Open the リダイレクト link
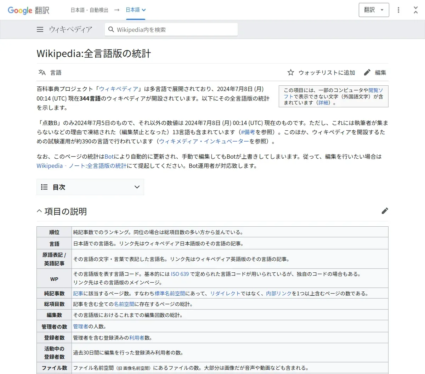 tap(225, 294)
